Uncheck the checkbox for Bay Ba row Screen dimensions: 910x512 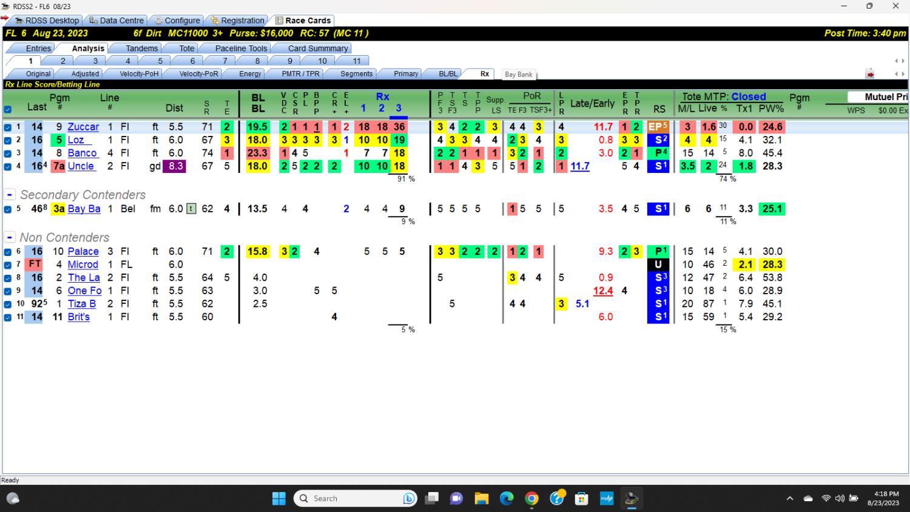8,209
